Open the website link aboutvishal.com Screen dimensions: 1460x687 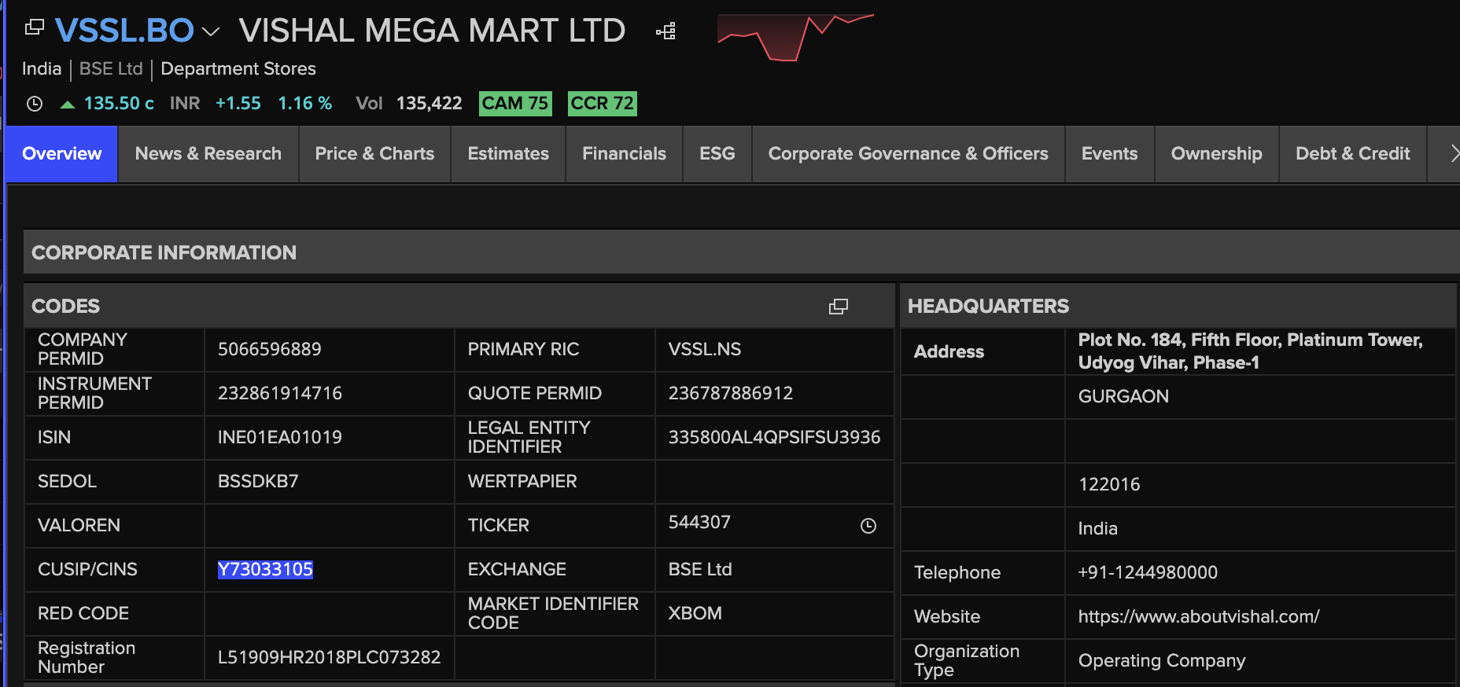click(1199, 617)
